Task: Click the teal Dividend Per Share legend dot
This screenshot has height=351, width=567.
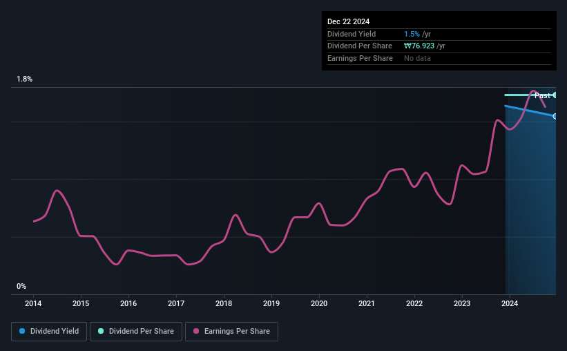Action: (x=101, y=331)
